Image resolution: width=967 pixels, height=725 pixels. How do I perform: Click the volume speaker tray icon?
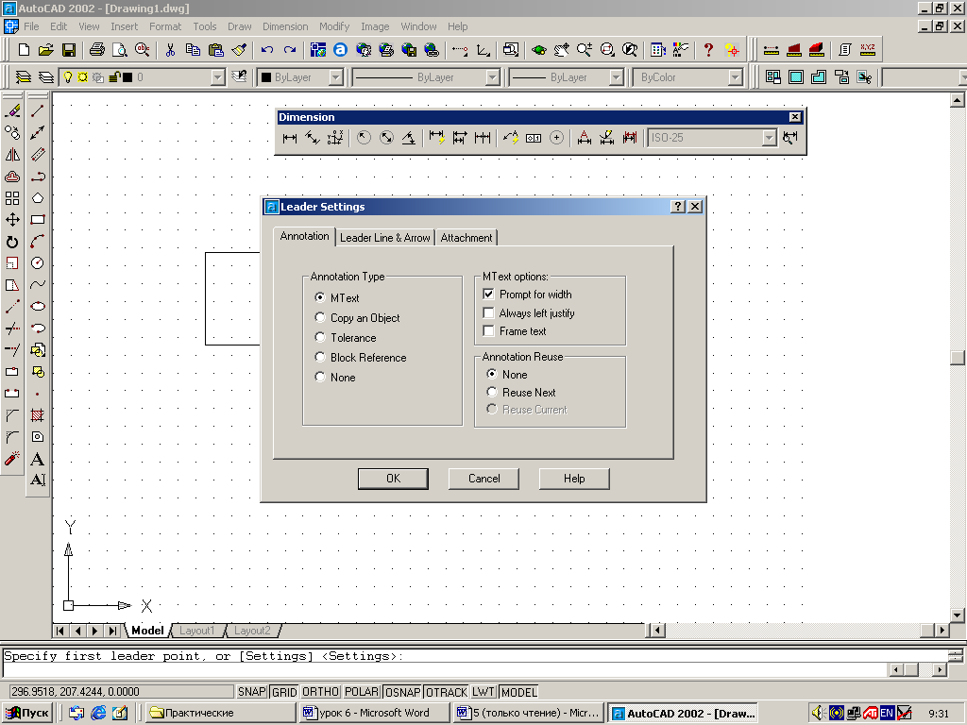[x=817, y=713]
